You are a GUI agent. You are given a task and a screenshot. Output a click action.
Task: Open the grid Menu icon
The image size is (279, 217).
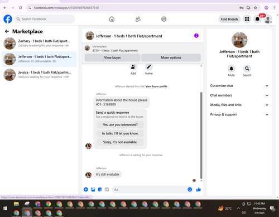pyautogui.click(x=247, y=19)
